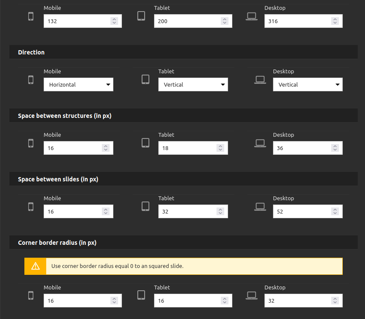Click the mobile phone icon in the Direction section
Viewport: 365px width, 319px height.
[x=31, y=80]
